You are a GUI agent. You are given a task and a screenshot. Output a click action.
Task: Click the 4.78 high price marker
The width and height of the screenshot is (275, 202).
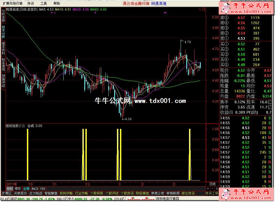click(x=188, y=42)
